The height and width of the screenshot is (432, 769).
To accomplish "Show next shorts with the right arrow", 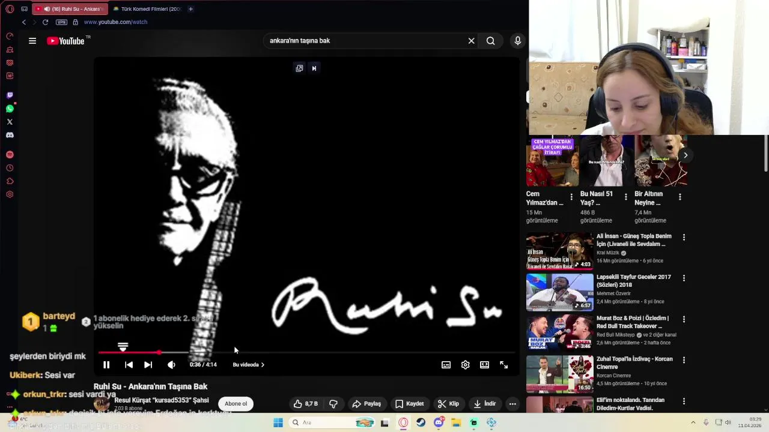I will tap(685, 155).
